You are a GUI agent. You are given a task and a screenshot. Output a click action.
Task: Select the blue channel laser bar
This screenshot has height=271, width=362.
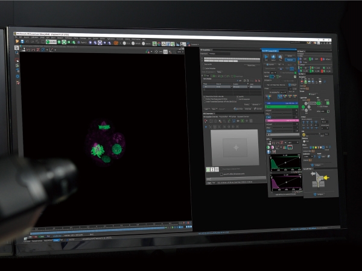(x=281, y=103)
